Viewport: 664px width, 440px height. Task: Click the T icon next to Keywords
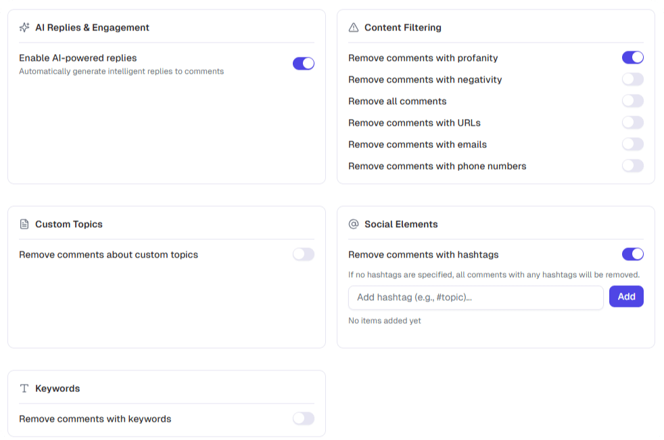(x=25, y=388)
